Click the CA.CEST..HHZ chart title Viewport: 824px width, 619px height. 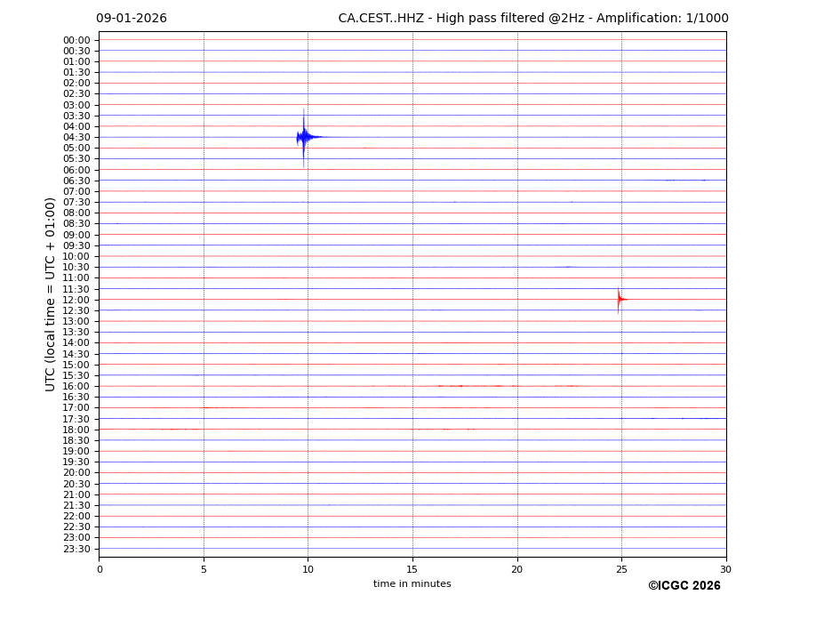pyautogui.click(x=532, y=19)
